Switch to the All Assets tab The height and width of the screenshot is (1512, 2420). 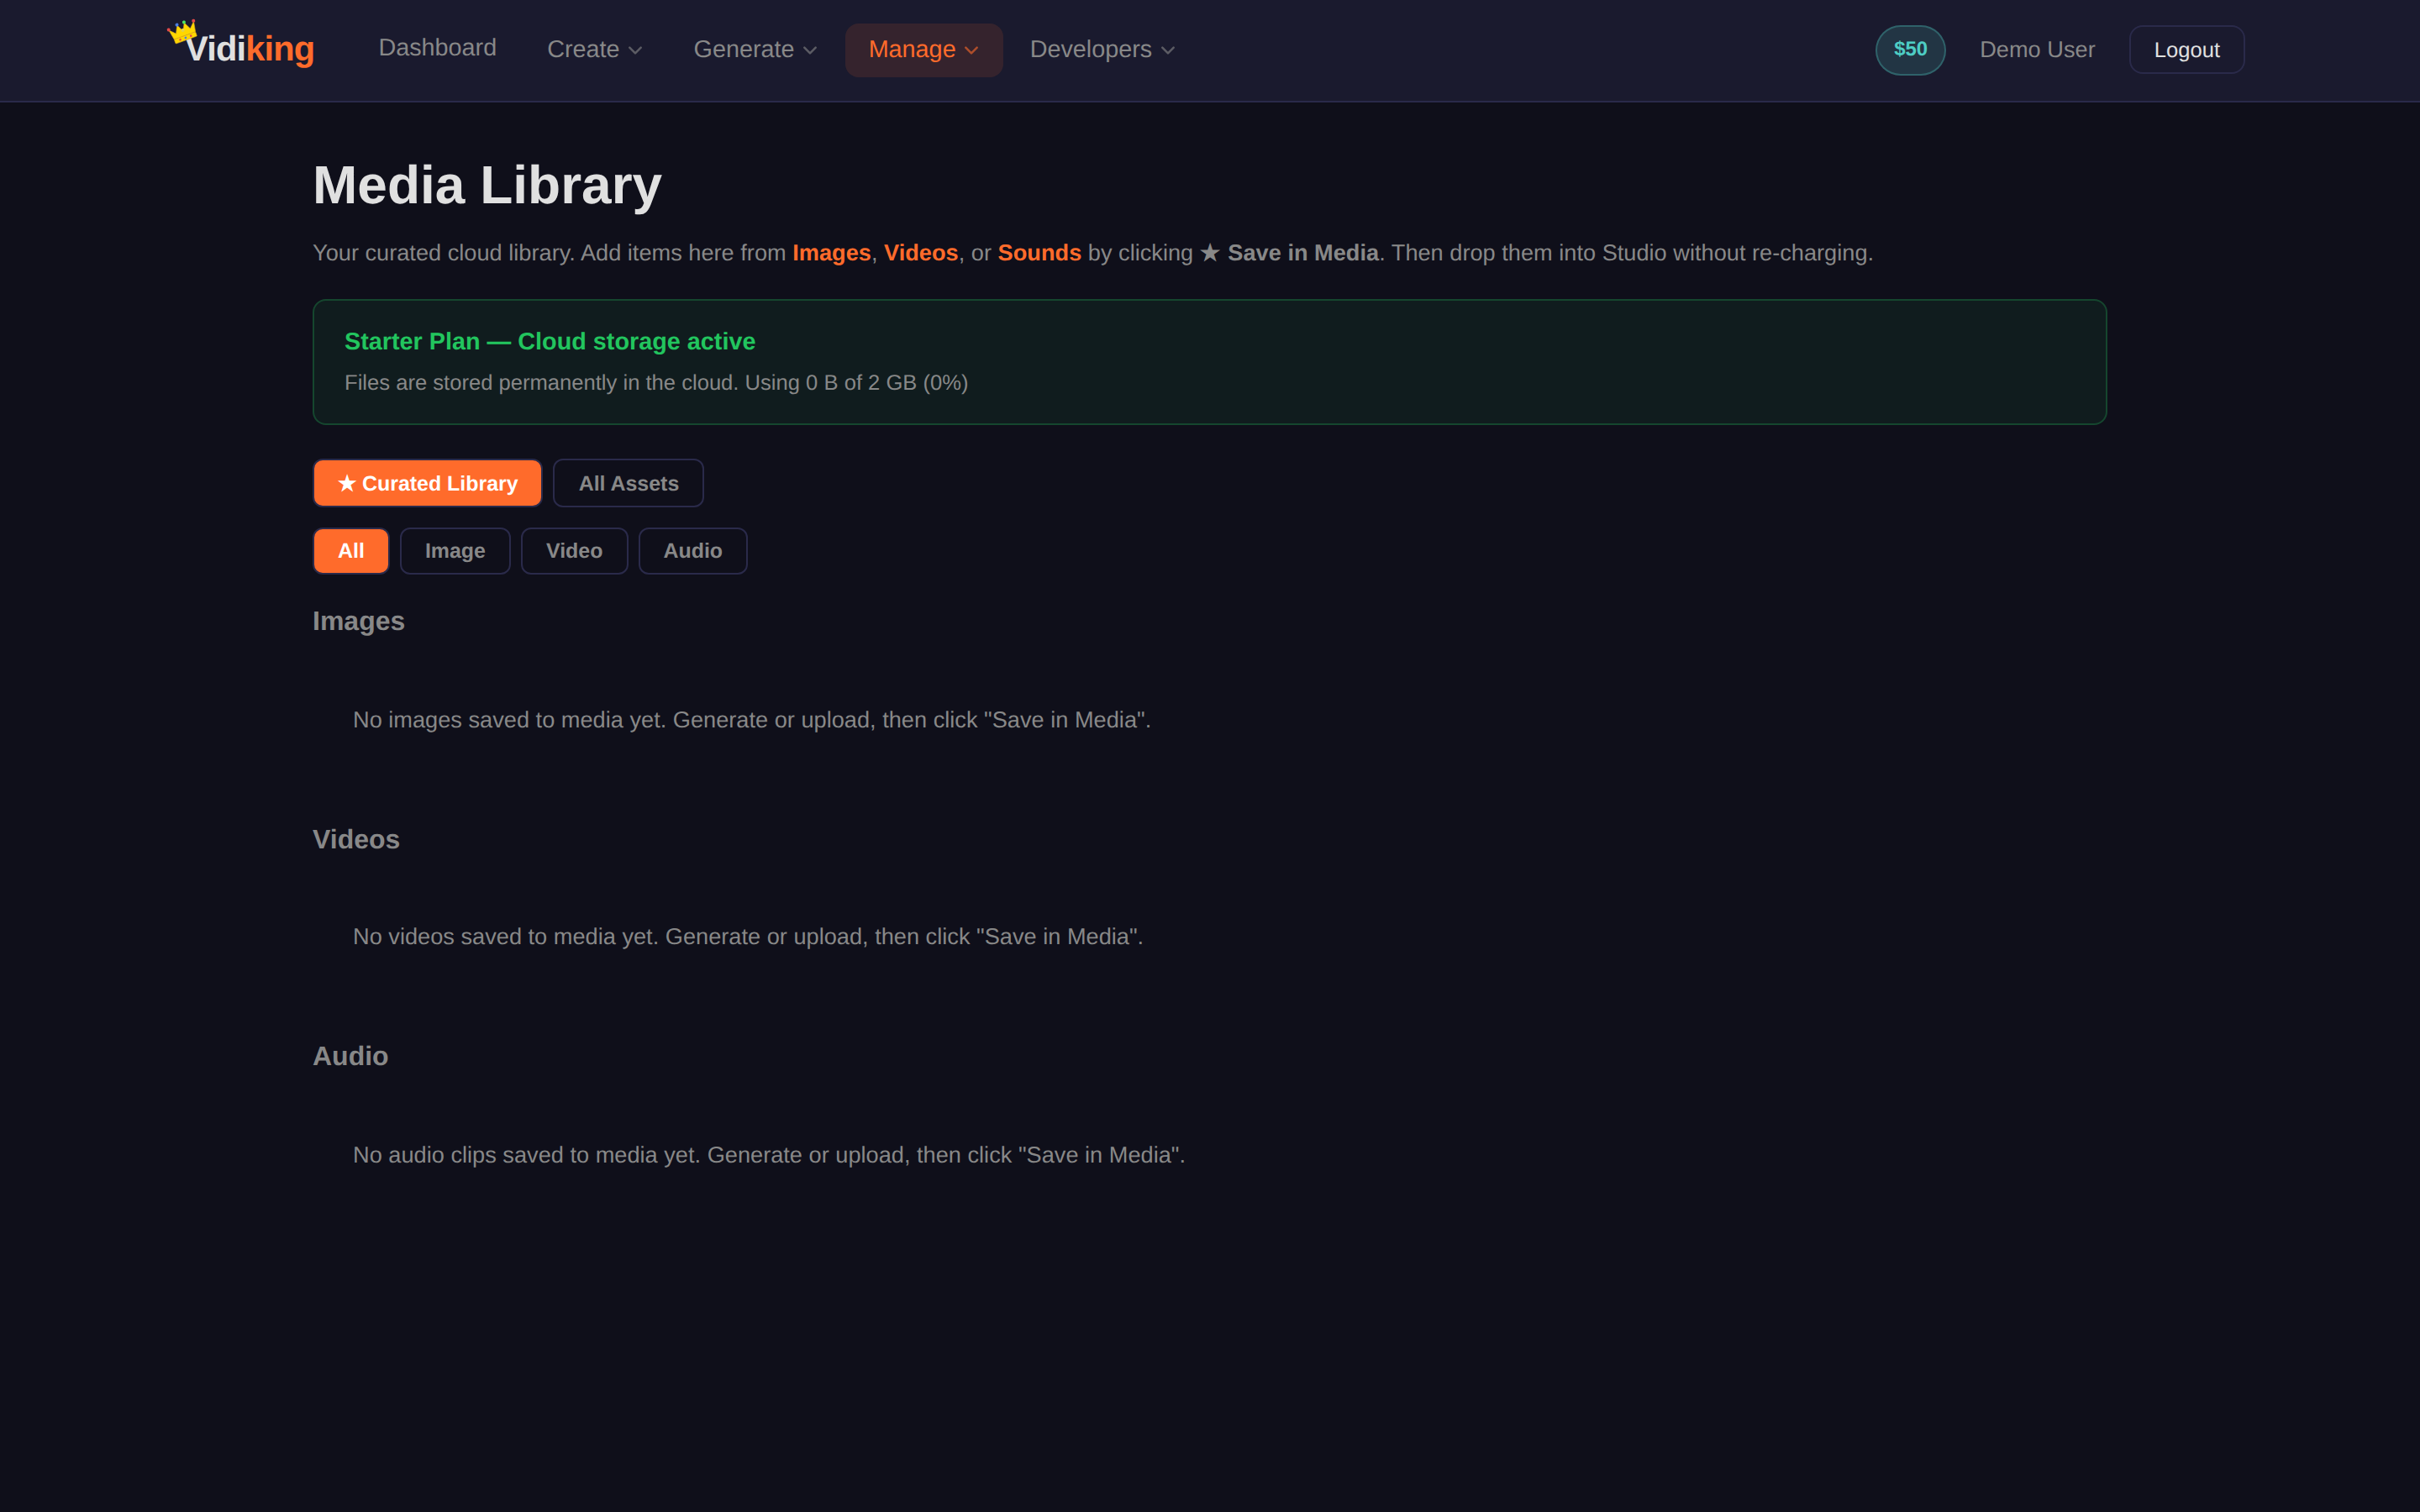(628, 483)
